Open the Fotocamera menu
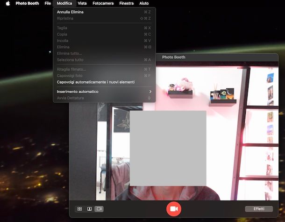285x222 pixels. (x=103, y=3)
